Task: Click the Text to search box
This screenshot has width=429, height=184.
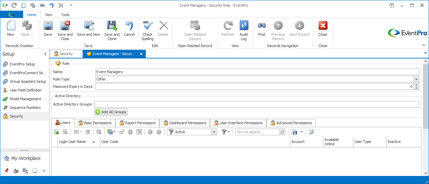Action: (x=257, y=132)
